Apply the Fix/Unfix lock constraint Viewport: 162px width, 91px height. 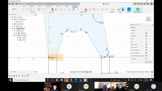pyautogui.click(x=86, y=9)
